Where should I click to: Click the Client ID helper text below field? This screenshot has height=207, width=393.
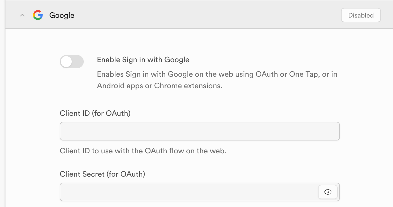[143, 151]
